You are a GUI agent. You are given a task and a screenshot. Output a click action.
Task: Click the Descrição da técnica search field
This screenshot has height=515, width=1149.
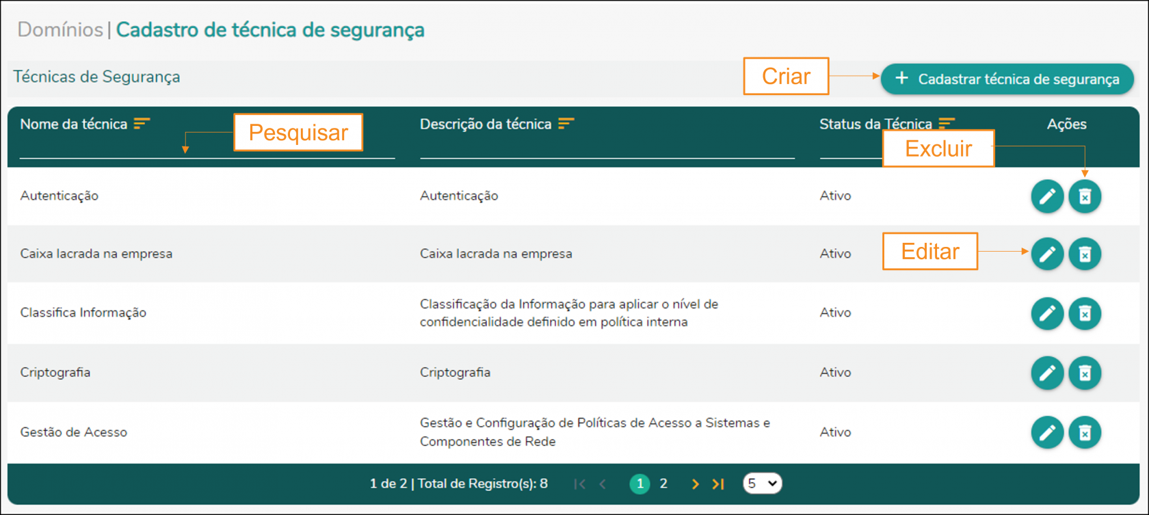click(607, 148)
